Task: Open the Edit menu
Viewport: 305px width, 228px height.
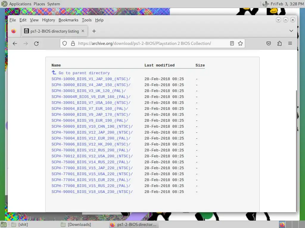Action: click(23, 20)
